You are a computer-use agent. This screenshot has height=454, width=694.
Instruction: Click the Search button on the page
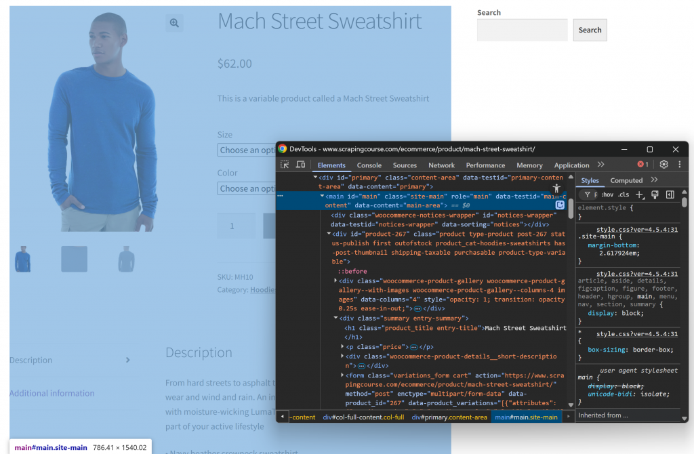pos(589,30)
